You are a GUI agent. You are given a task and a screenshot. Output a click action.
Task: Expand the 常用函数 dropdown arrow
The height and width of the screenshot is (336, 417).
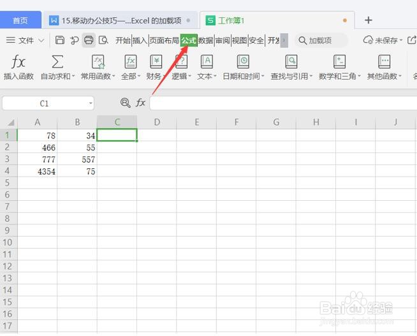point(113,77)
